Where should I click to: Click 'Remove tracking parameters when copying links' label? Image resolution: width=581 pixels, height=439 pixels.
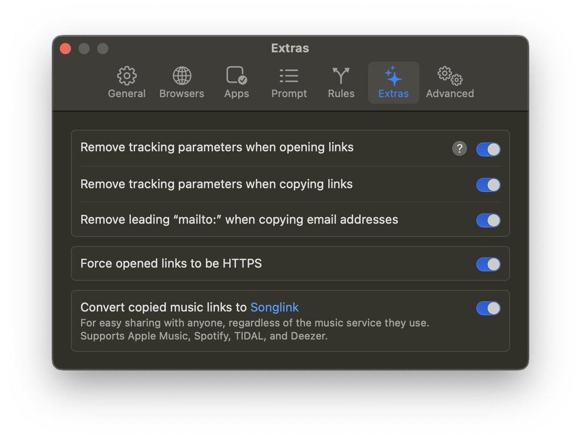click(216, 184)
